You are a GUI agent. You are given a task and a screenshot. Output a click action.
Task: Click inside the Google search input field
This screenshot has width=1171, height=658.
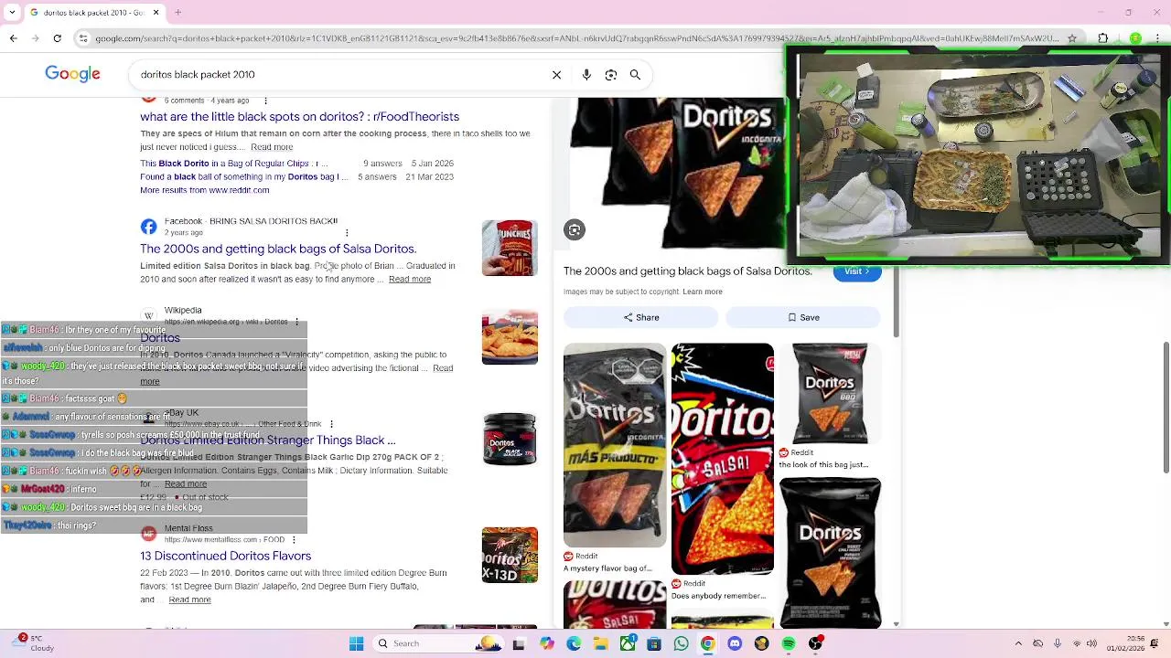[x=338, y=75]
